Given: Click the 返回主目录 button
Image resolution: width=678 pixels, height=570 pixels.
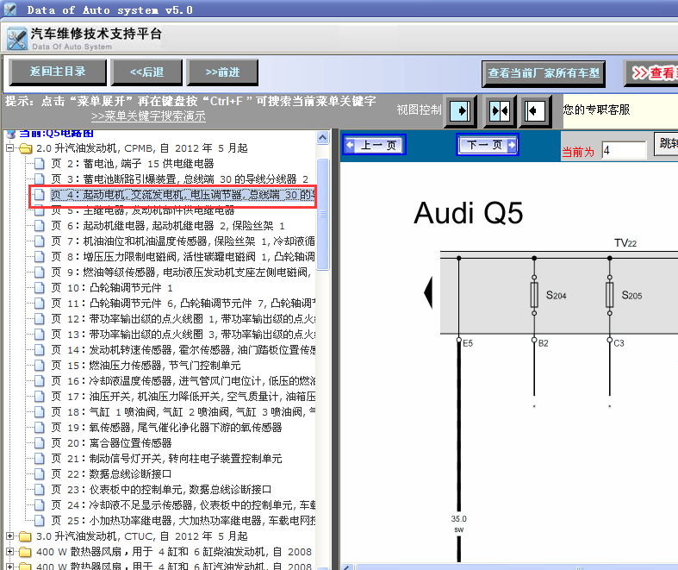Looking at the screenshot, I should click(x=58, y=72).
